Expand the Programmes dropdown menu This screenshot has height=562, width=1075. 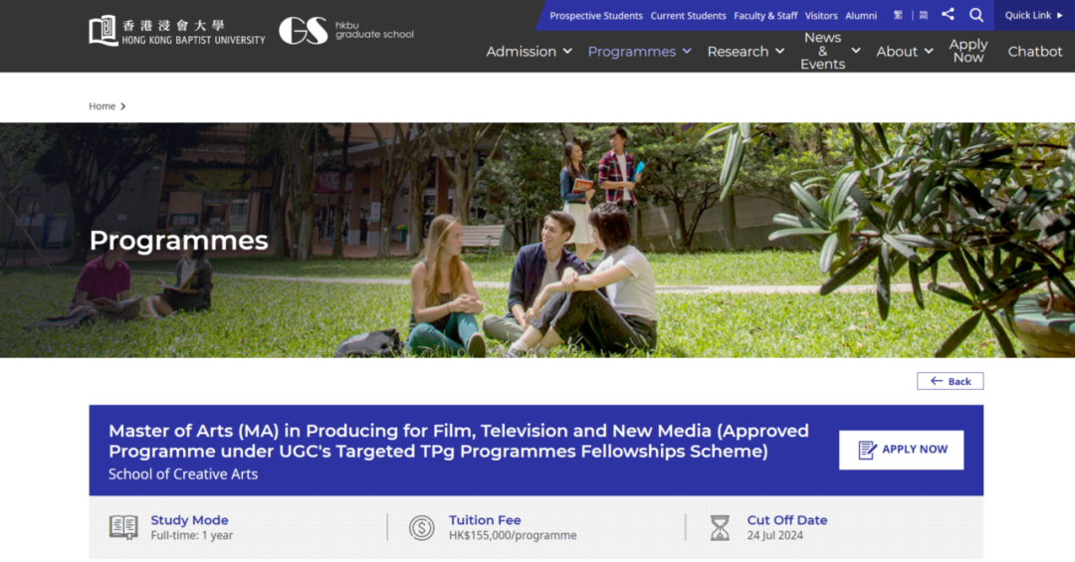pyautogui.click(x=639, y=52)
